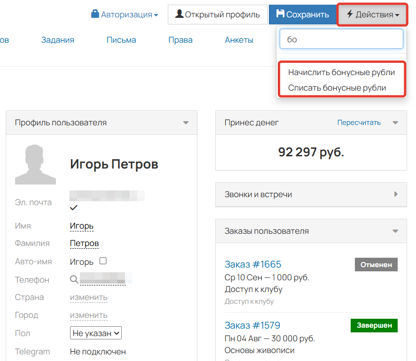Open the Авторизация dropdown menu
The image size is (416, 361).
point(125,15)
